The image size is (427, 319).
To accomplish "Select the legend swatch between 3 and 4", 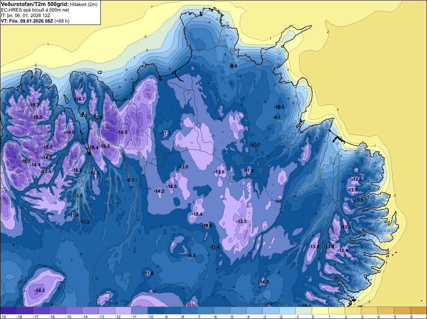I will tap(369, 310).
